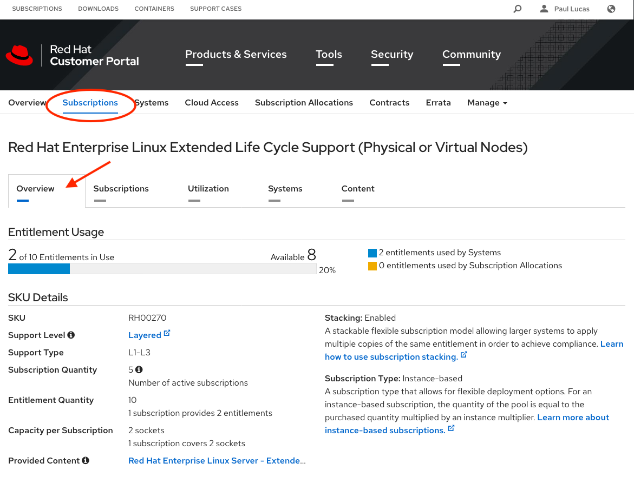Open the Products & Services menu
The image size is (634, 483).
[236, 55]
